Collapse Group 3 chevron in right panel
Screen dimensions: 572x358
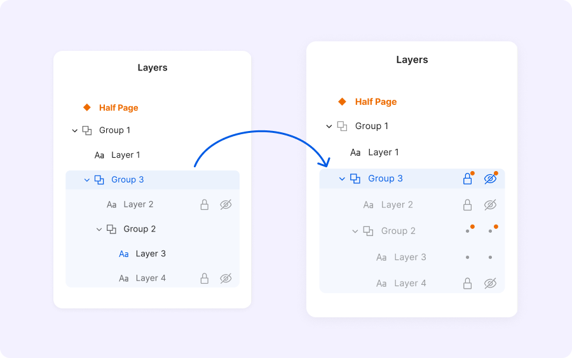tap(342, 179)
